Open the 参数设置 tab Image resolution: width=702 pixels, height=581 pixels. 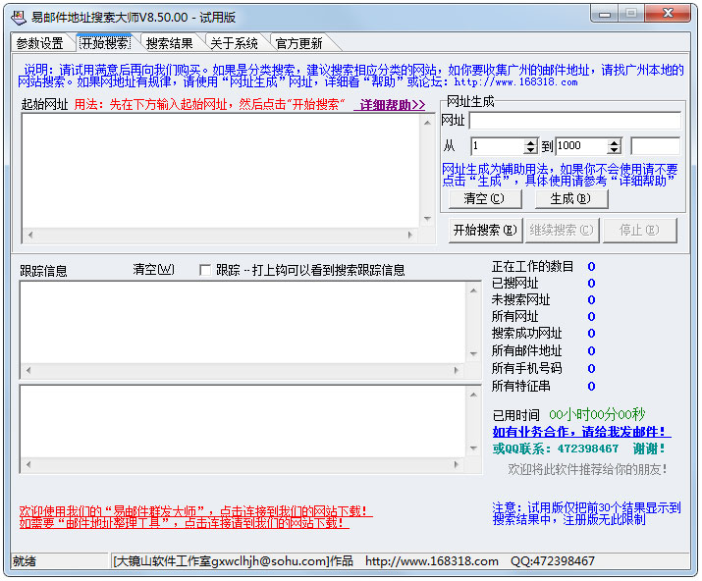pos(40,43)
